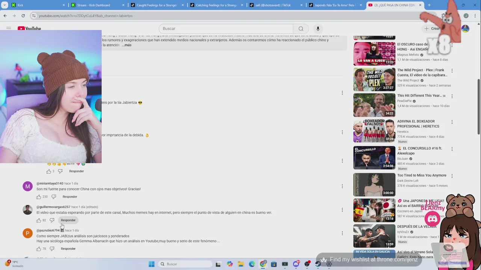
Task: Reload the page with the refresh icon
Action: click(23, 16)
